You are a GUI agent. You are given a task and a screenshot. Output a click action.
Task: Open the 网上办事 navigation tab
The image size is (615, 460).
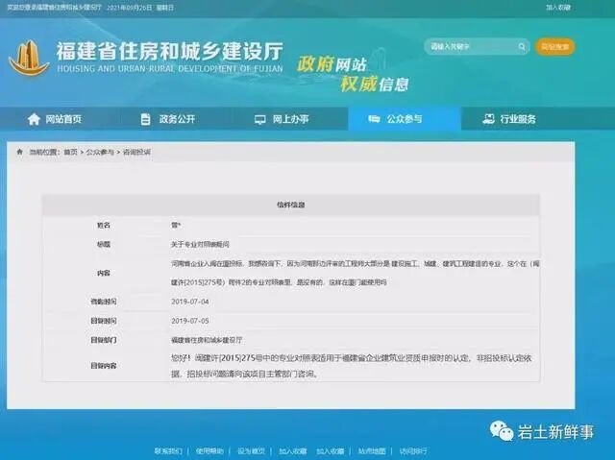coord(282,119)
